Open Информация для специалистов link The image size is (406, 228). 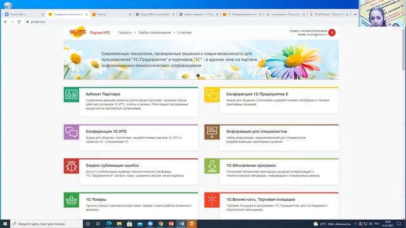[256, 131]
